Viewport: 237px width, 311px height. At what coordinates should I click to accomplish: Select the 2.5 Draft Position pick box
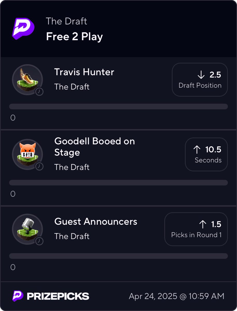pos(200,80)
